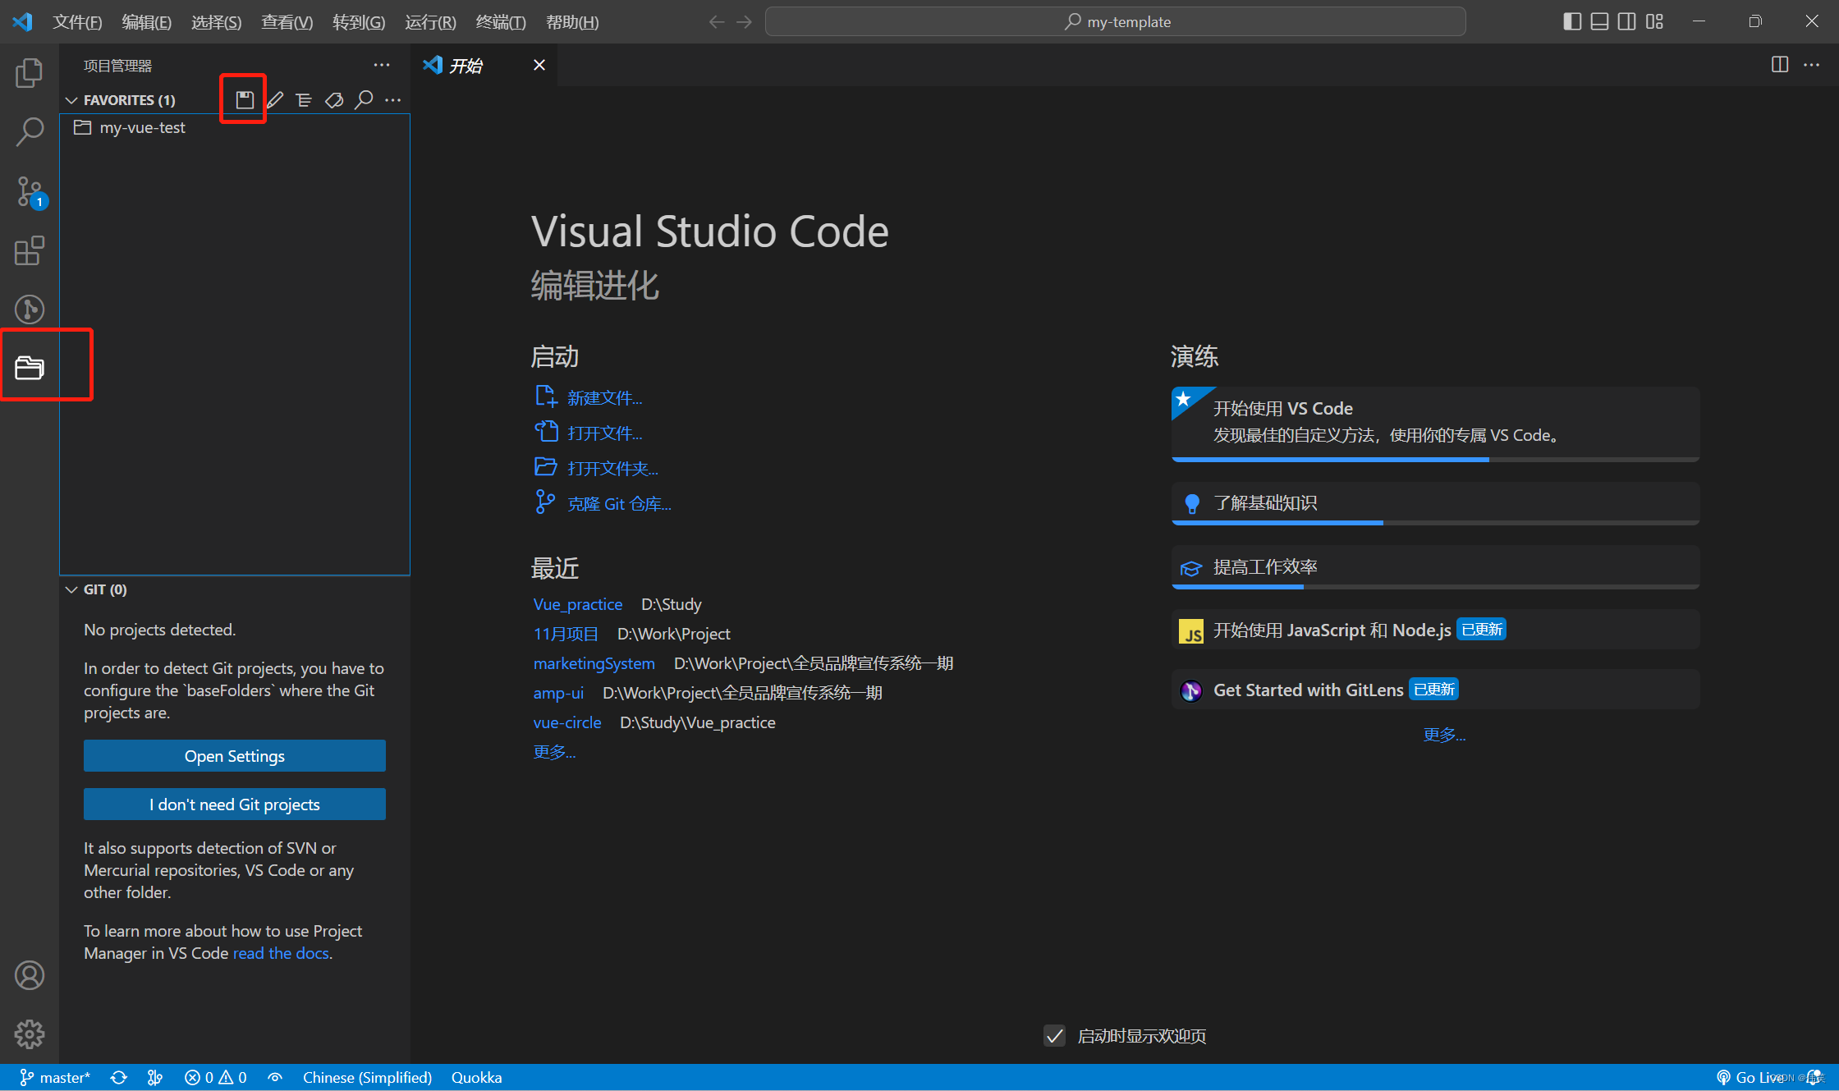
Task: Select the 开始 editor tab
Action: pos(465,65)
